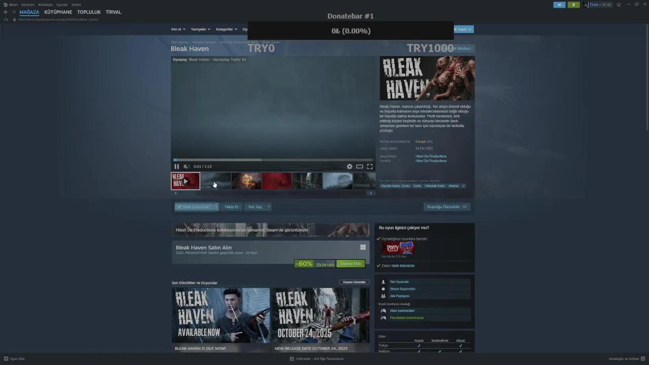649x365 pixels.
Task: Open the Yardım menu
Action: [x=76, y=5]
